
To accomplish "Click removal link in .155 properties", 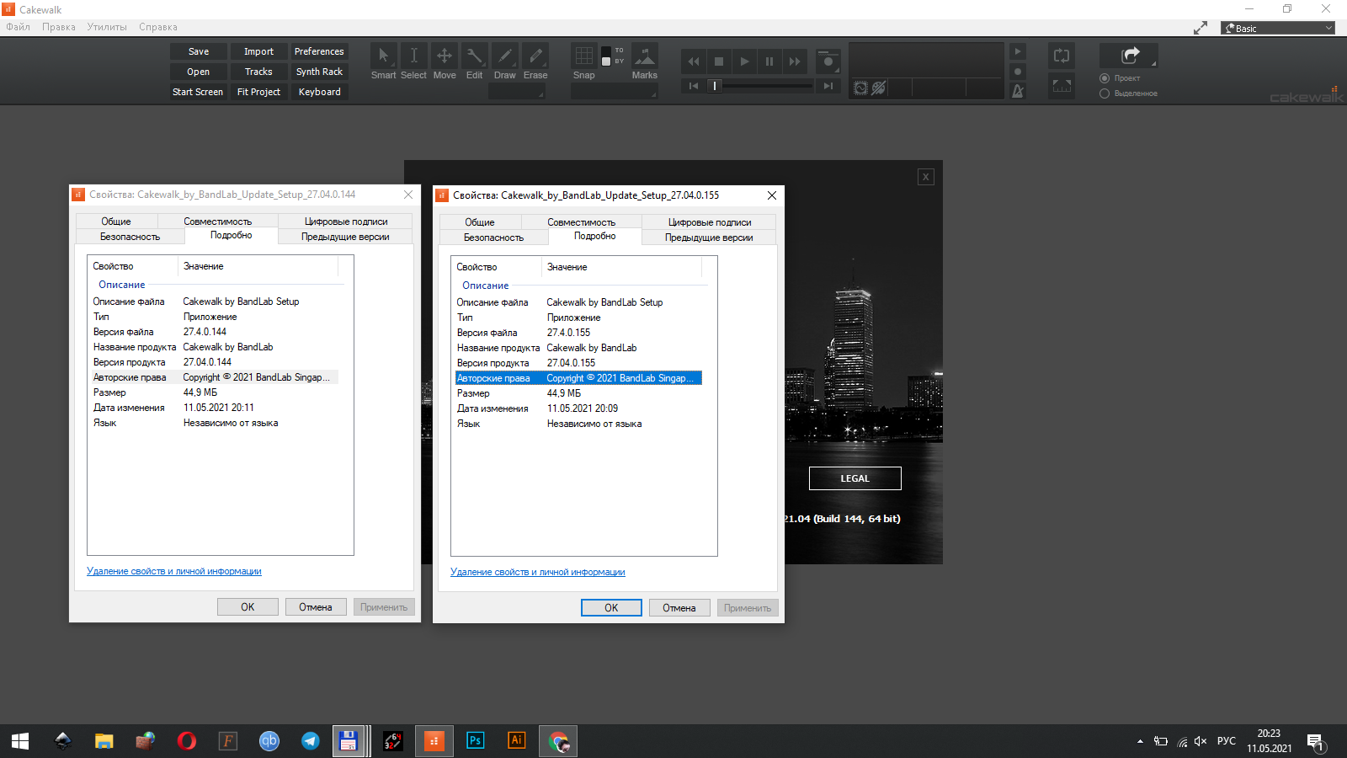I will click(x=538, y=572).
